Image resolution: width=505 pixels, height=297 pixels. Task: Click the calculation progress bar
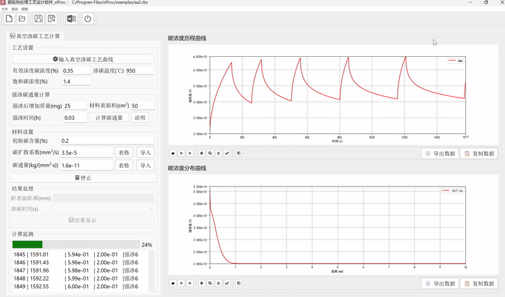[75, 245]
